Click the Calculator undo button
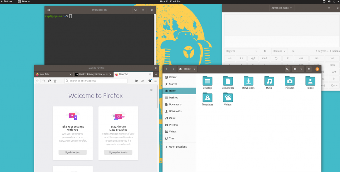The width and height of the screenshot is (340, 172). (276, 58)
